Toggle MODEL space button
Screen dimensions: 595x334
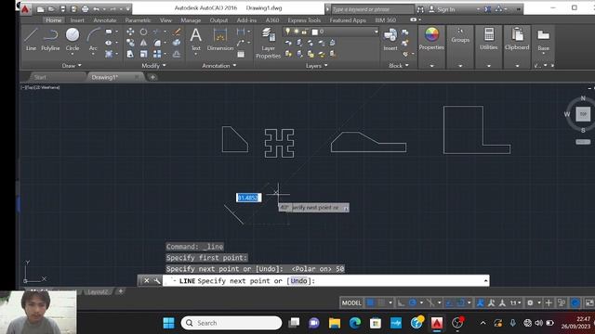tap(351, 302)
